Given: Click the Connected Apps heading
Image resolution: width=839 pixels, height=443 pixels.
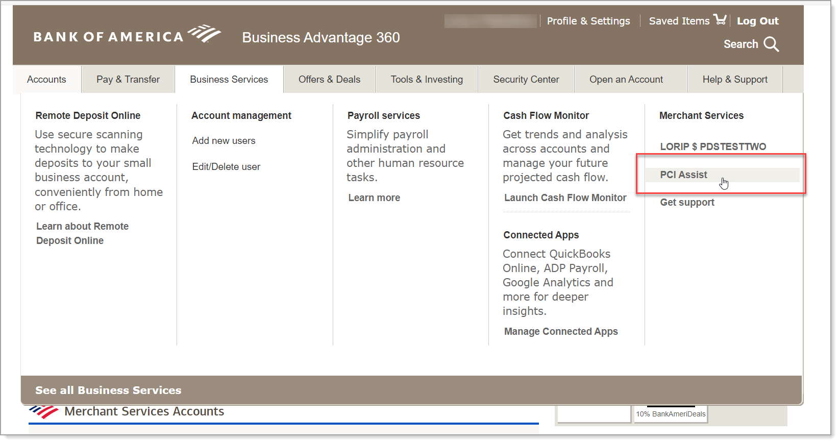Looking at the screenshot, I should pos(541,235).
